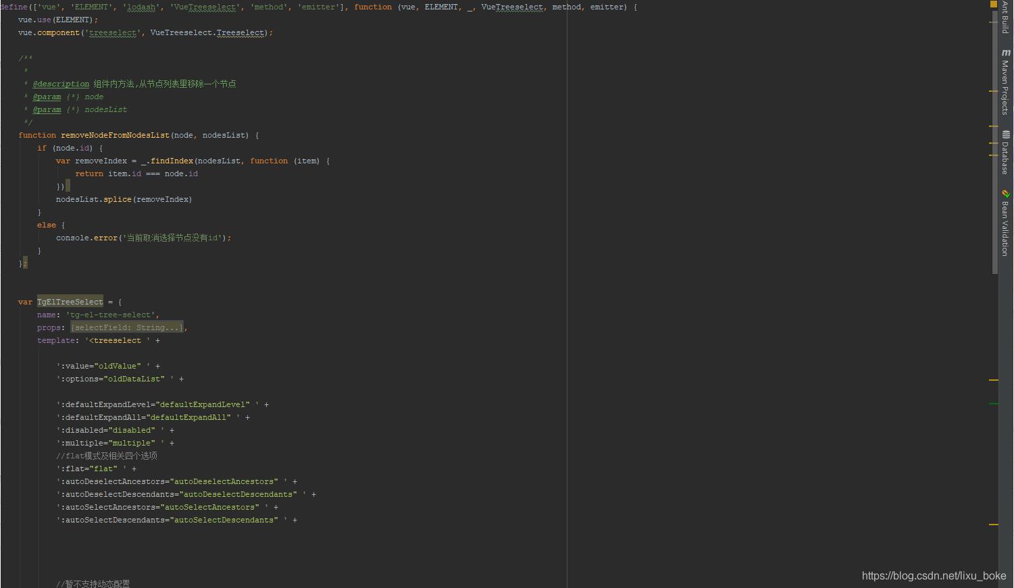
Task: Click the findIndex method call
Action: click(172, 161)
